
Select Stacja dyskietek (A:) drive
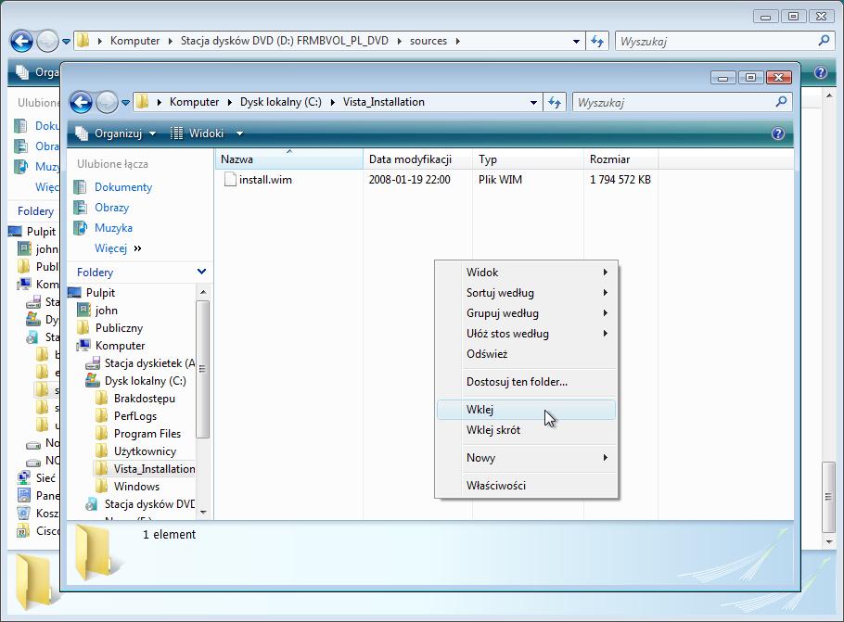point(149,363)
